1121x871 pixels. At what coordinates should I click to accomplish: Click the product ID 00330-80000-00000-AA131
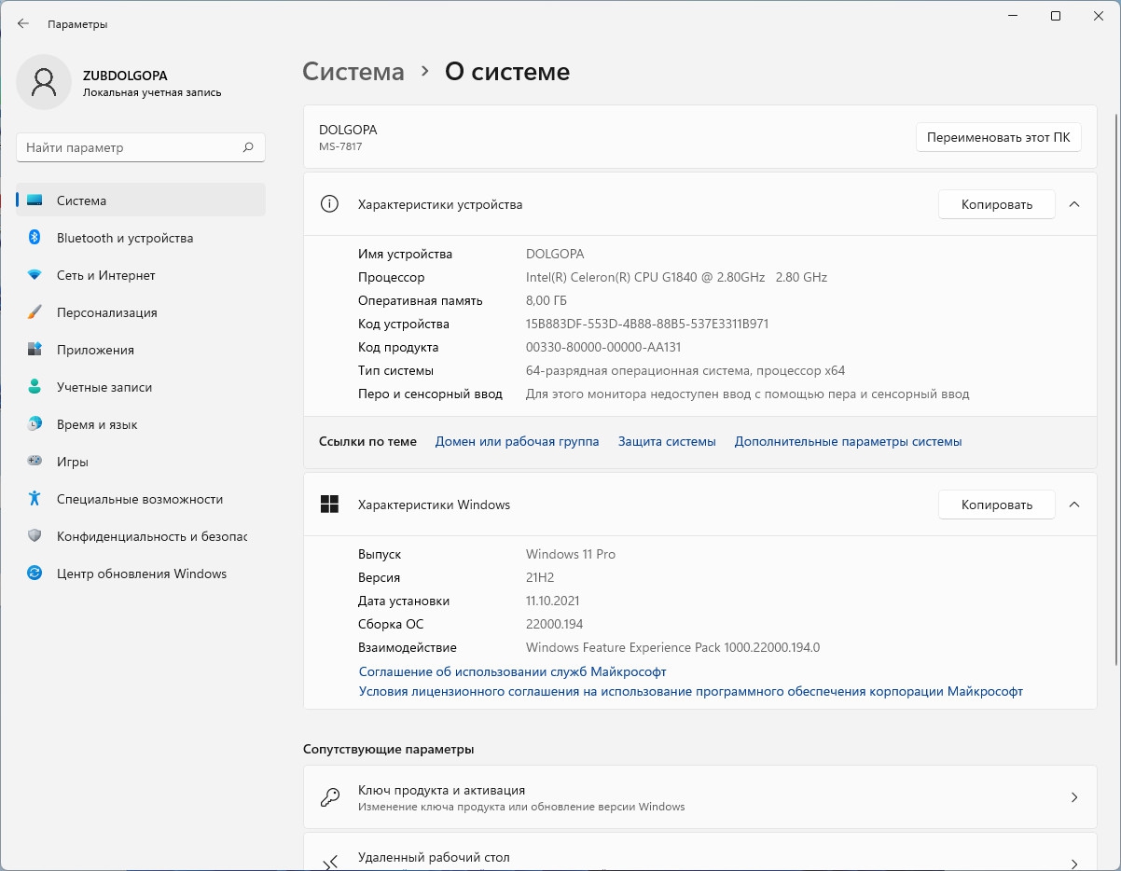(603, 347)
